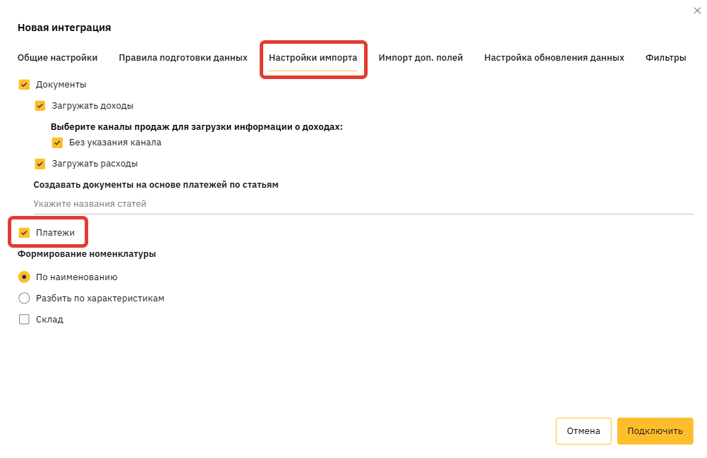The width and height of the screenshot is (707, 458).
Task: Click the Документы checkbox label text
Action: (61, 85)
